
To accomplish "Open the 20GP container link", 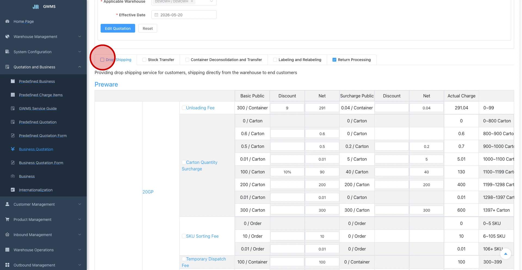I will (x=148, y=192).
